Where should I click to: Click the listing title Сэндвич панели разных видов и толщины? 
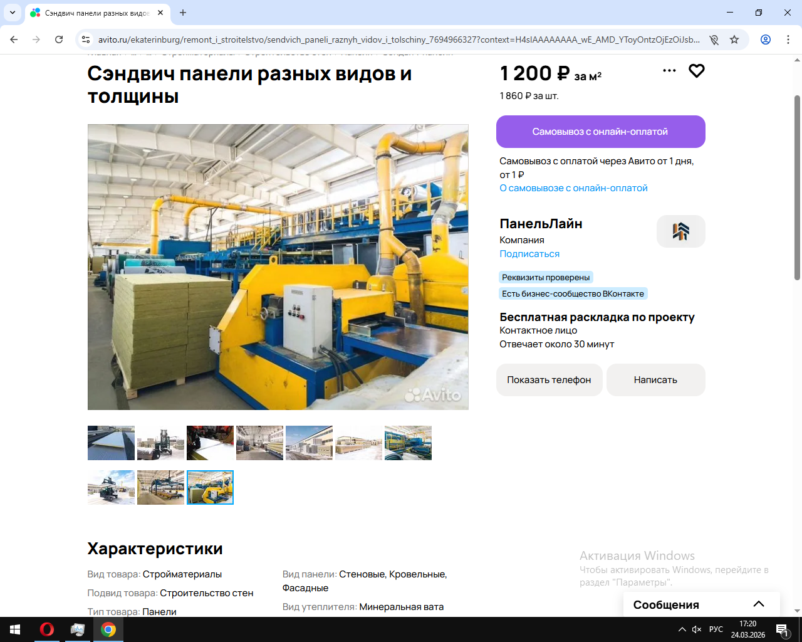pos(249,85)
